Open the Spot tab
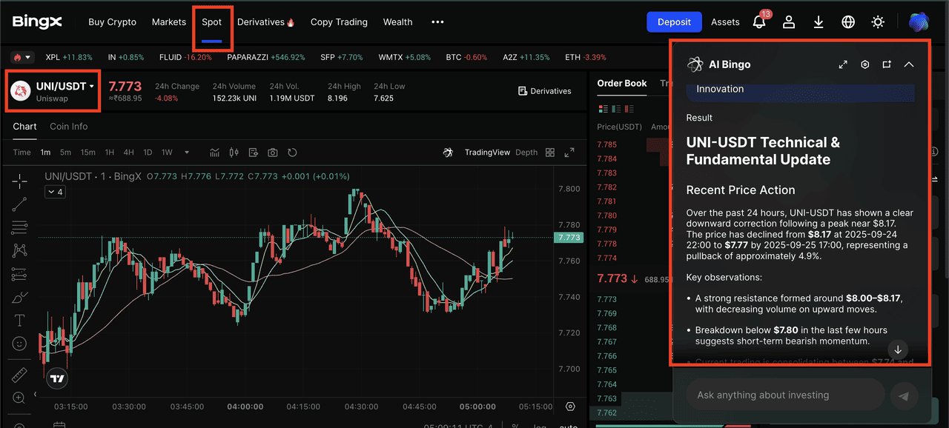 pos(212,22)
